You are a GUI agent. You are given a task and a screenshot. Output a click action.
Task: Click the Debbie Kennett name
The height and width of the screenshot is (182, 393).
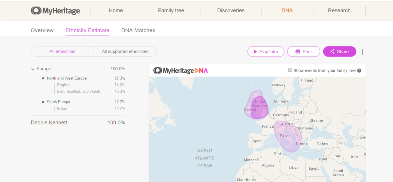click(49, 123)
